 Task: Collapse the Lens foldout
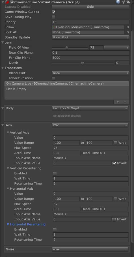[3, 42]
